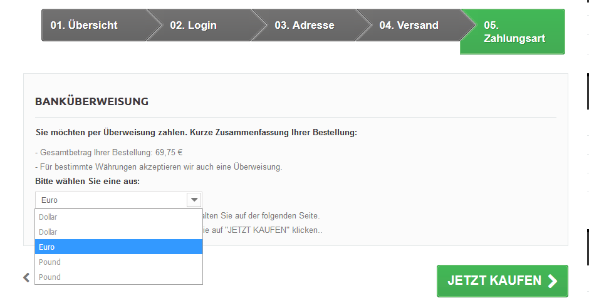This screenshot has width=589, height=308.
Task: Click the arrow icon inside JETZT KAUFEN
Action: pyautogui.click(x=552, y=281)
